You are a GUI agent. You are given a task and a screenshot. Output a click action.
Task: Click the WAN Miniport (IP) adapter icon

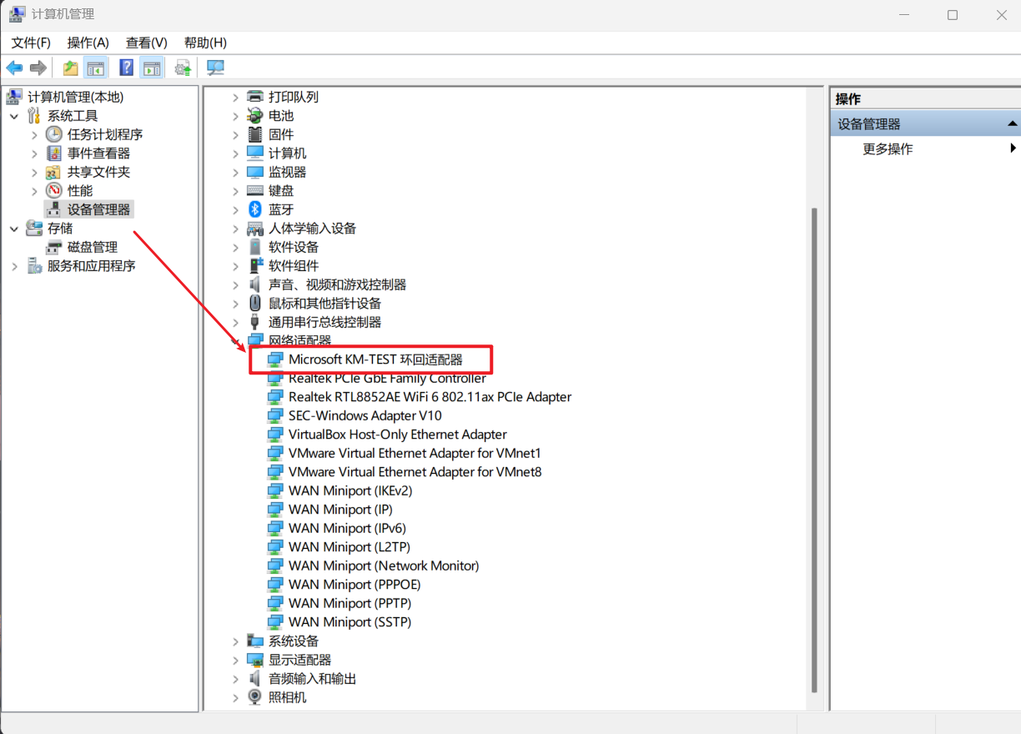[275, 510]
